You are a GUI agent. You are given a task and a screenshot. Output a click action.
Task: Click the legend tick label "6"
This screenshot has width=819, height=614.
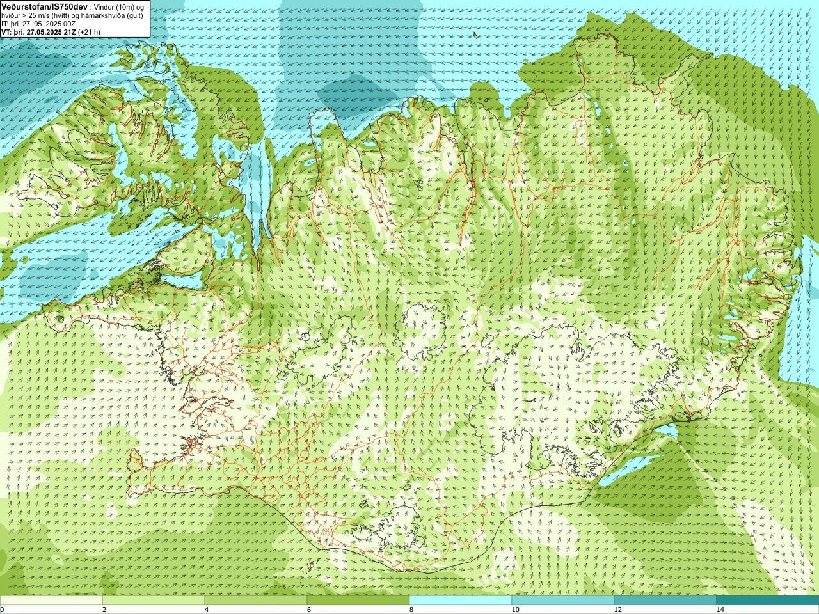click(308, 610)
